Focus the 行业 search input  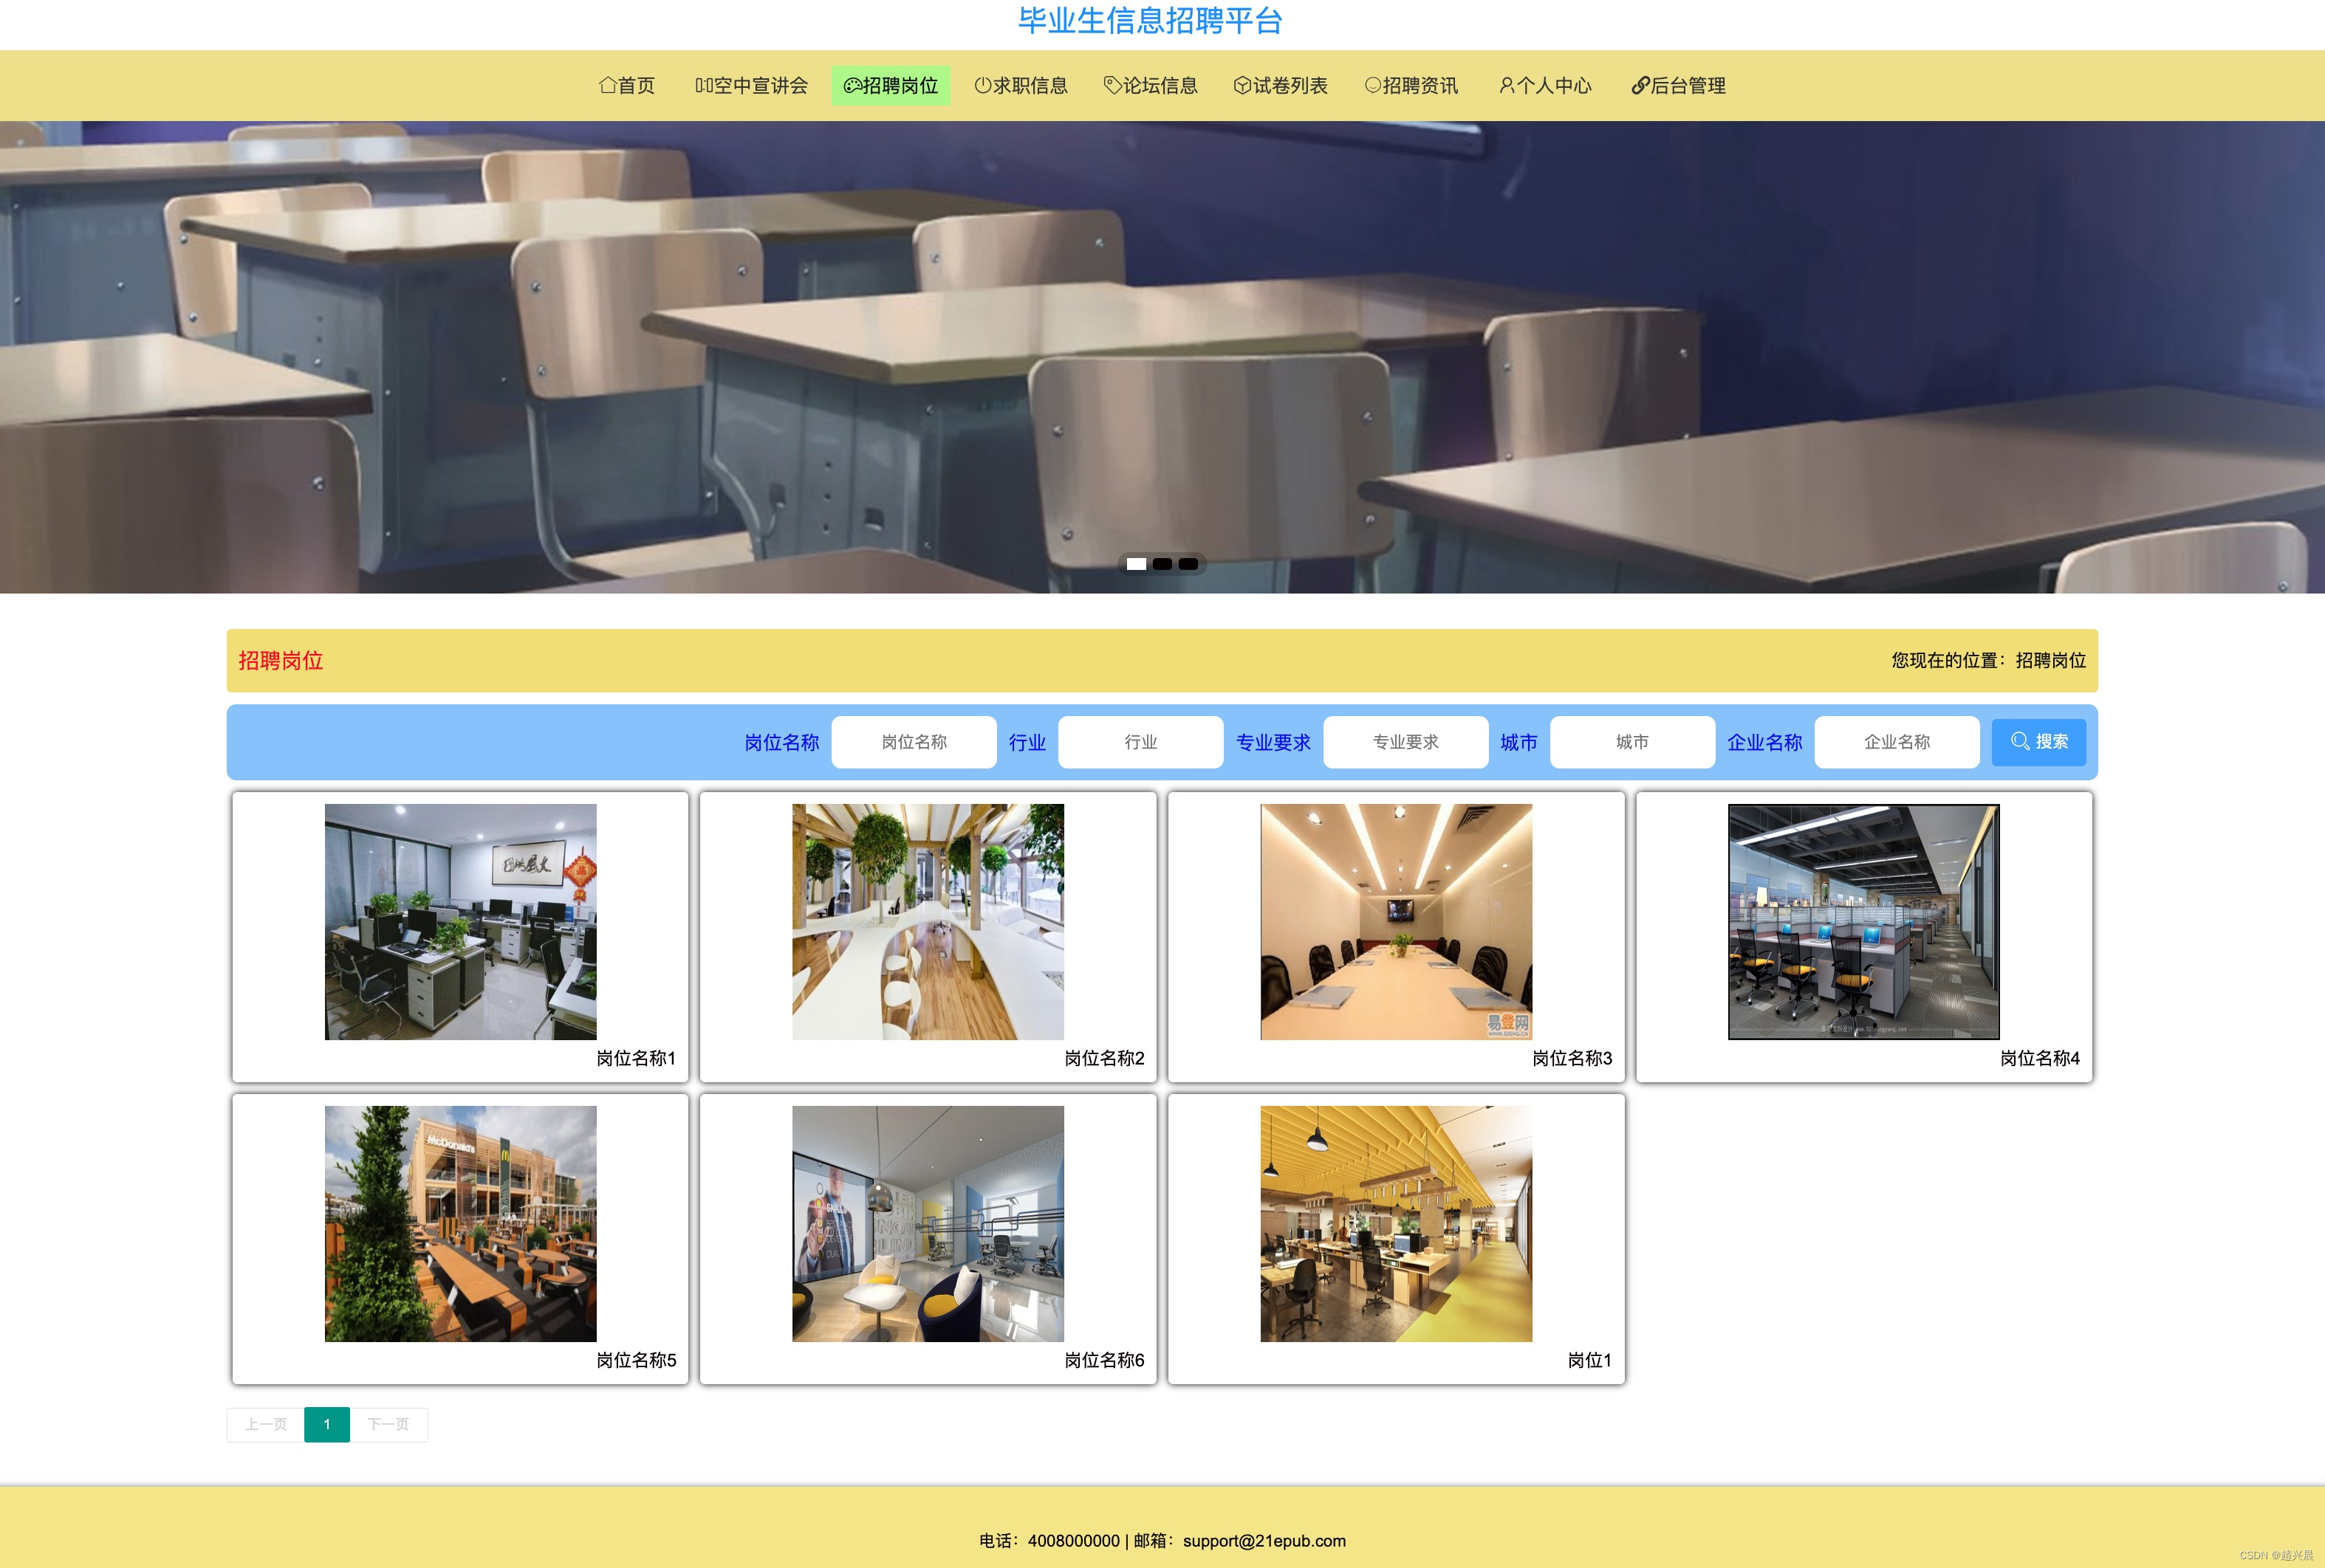coord(1140,742)
